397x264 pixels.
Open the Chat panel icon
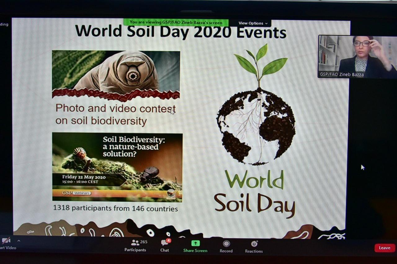point(164,243)
